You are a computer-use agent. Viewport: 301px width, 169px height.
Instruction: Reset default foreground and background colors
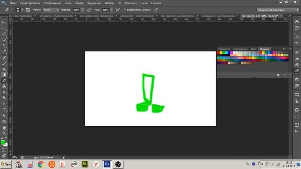tap(2, 138)
